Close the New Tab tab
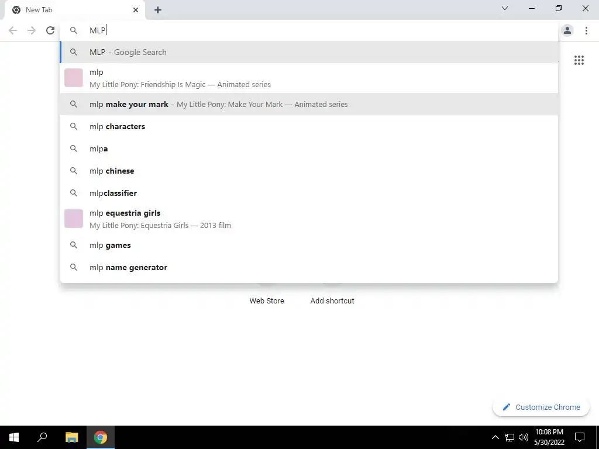 tap(136, 10)
